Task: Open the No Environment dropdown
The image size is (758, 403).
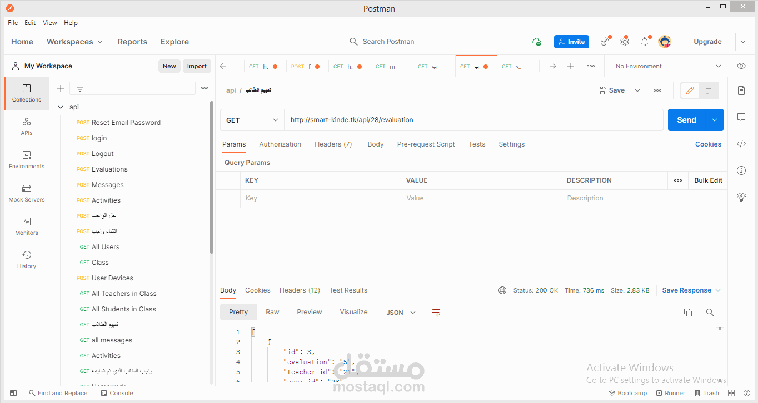Action: point(668,66)
